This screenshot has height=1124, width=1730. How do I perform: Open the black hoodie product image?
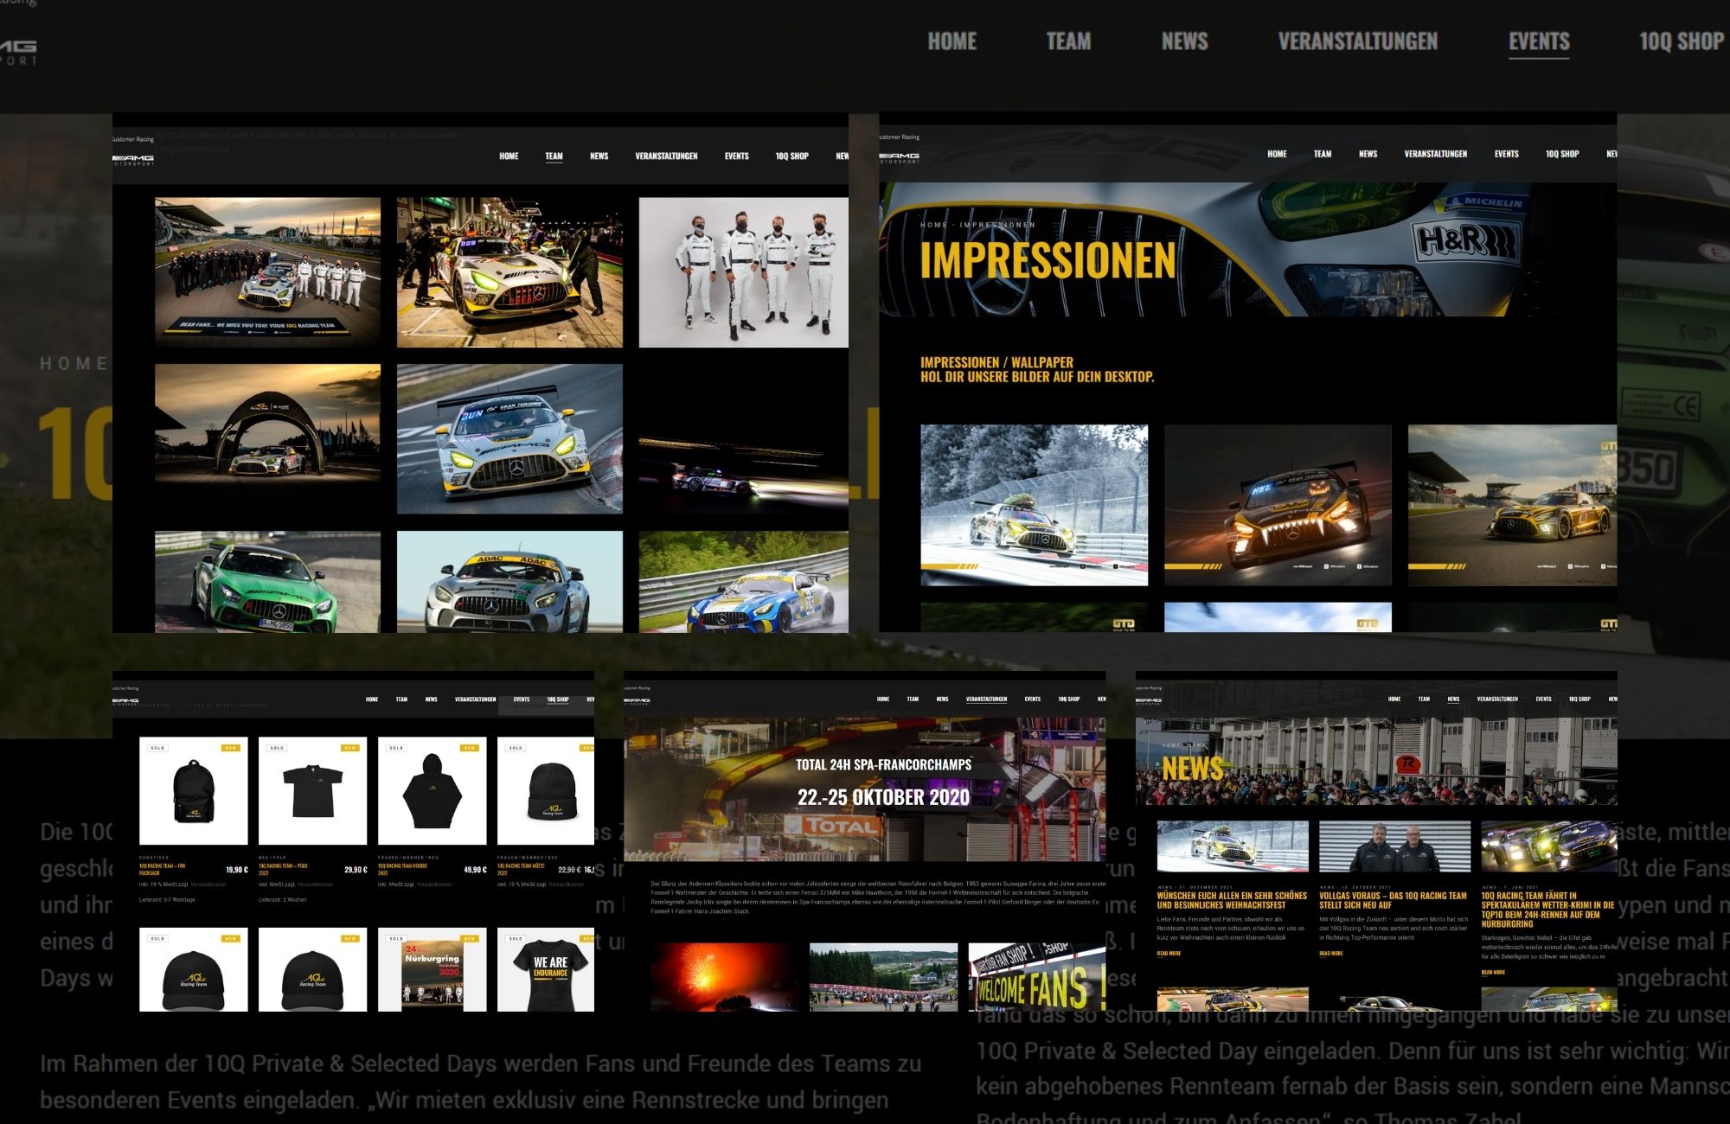click(x=432, y=790)
